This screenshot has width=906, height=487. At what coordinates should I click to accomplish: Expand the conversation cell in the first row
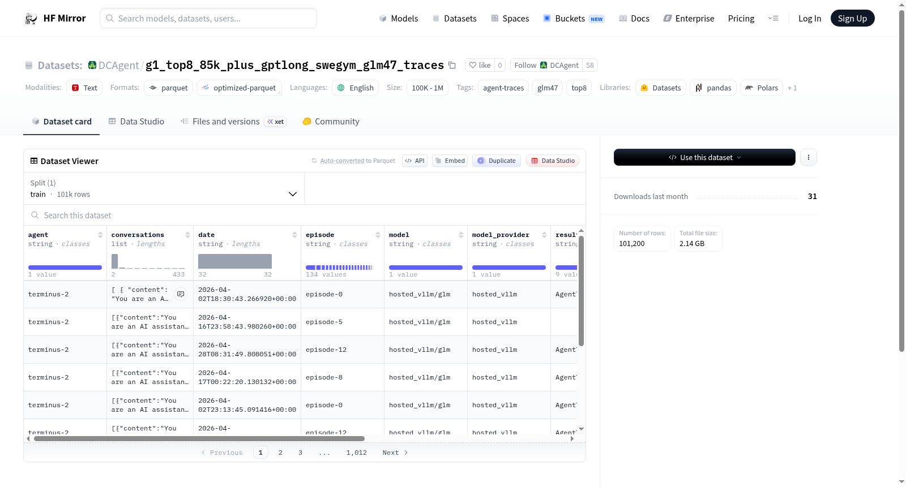tap(181, 294)
